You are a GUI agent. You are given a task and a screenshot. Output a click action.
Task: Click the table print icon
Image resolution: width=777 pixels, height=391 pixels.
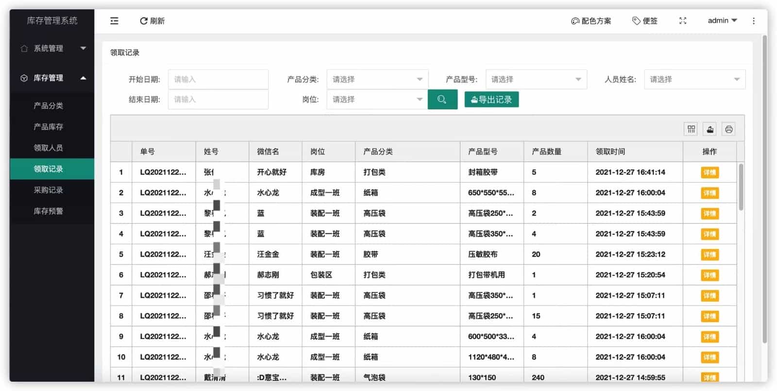[728, 129]
